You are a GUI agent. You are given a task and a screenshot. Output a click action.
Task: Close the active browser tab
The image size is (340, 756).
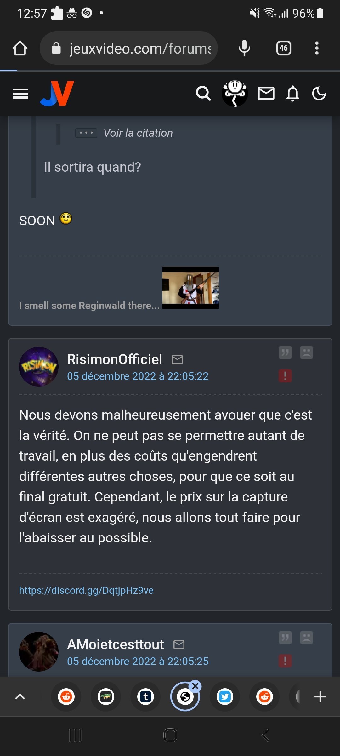[x=195, y=686]
